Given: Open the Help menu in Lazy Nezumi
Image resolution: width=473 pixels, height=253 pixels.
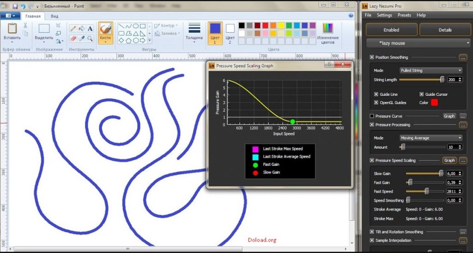Looking at the screenshot, I should coord(421,15).
